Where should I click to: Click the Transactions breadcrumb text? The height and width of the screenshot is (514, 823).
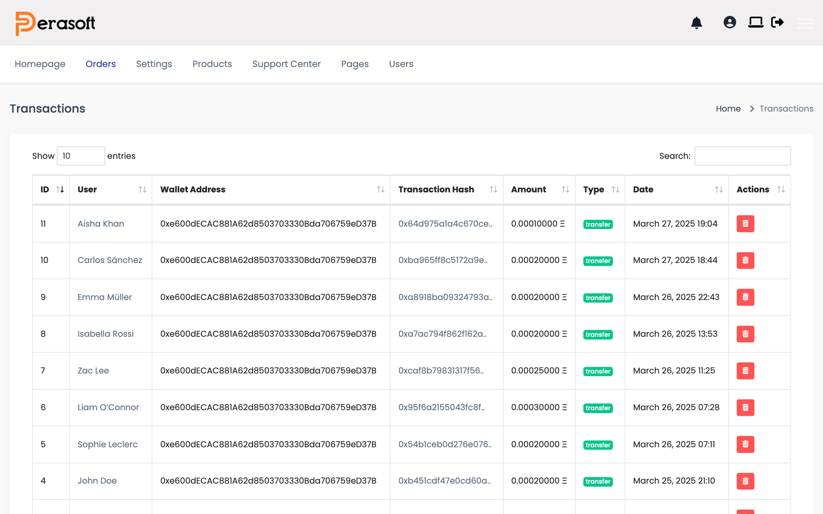point(787,109)
